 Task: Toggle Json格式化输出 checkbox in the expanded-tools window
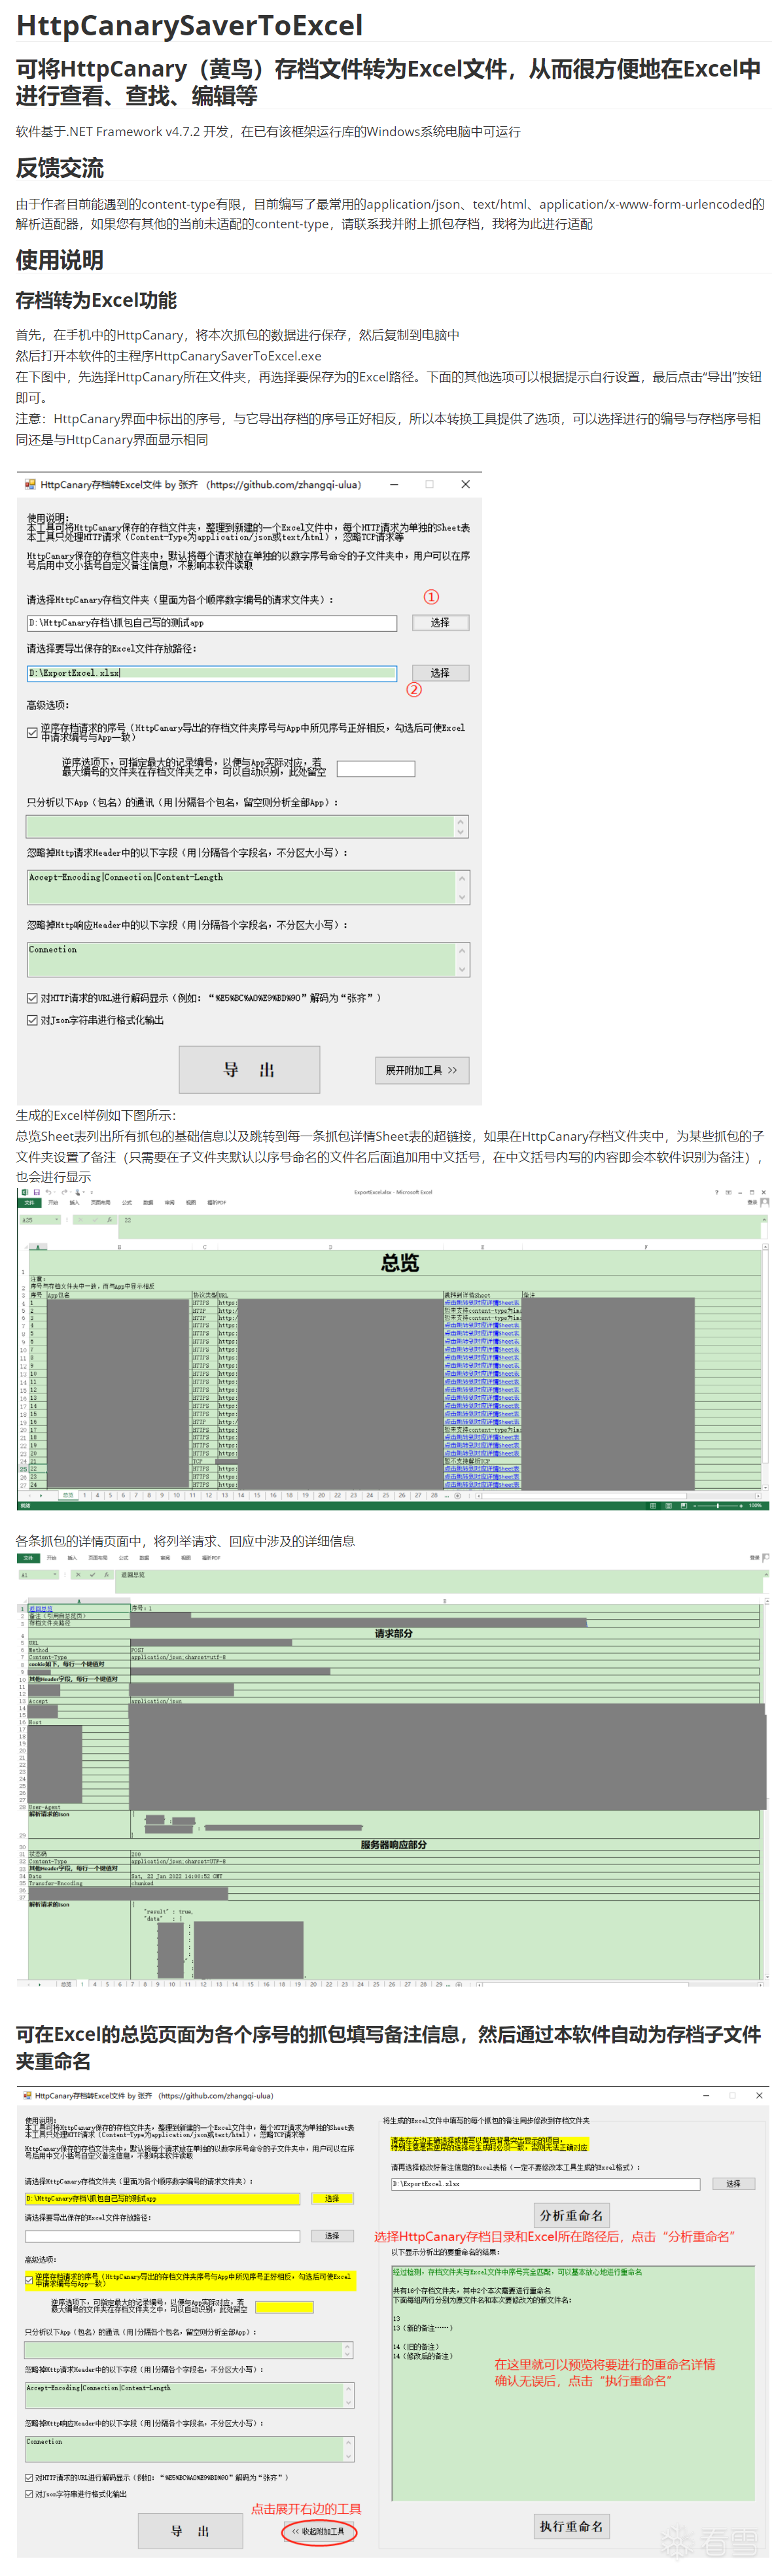[x=29, y=2494]
